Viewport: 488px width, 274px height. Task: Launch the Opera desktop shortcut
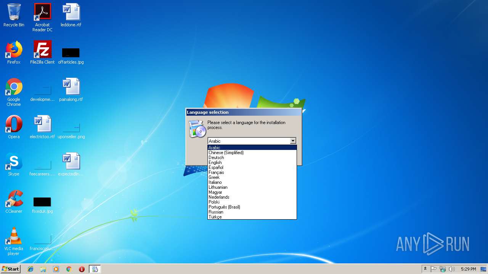(x=14, y=127)
